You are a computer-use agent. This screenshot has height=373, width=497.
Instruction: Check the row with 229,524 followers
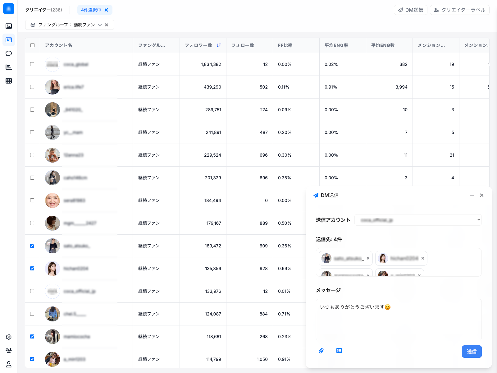click(x=32, y=155)
